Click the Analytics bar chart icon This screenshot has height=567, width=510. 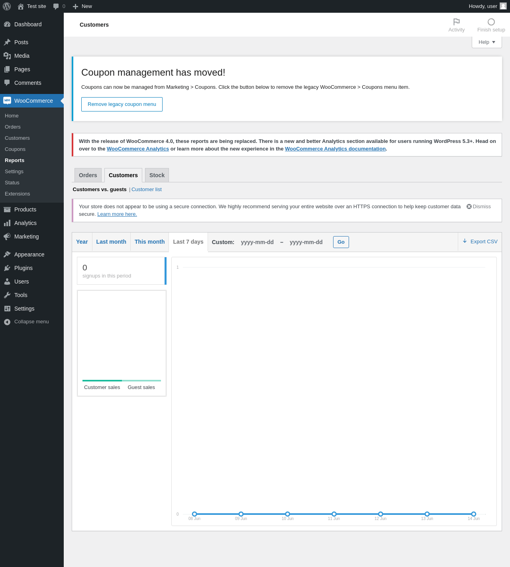pyautogui.click(x=7, y=223)
